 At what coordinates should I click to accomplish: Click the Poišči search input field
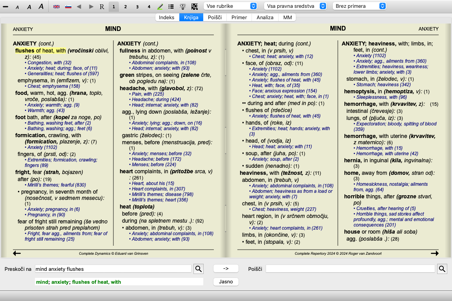tap(350, 269)
